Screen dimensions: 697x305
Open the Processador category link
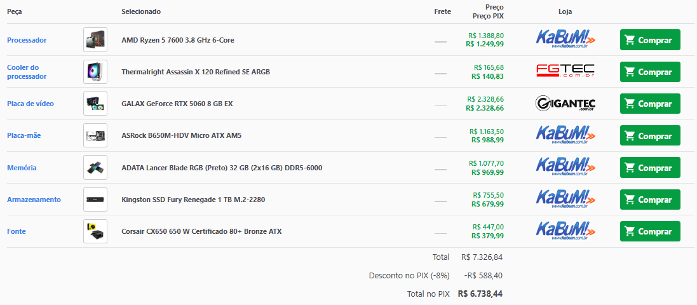27,40
